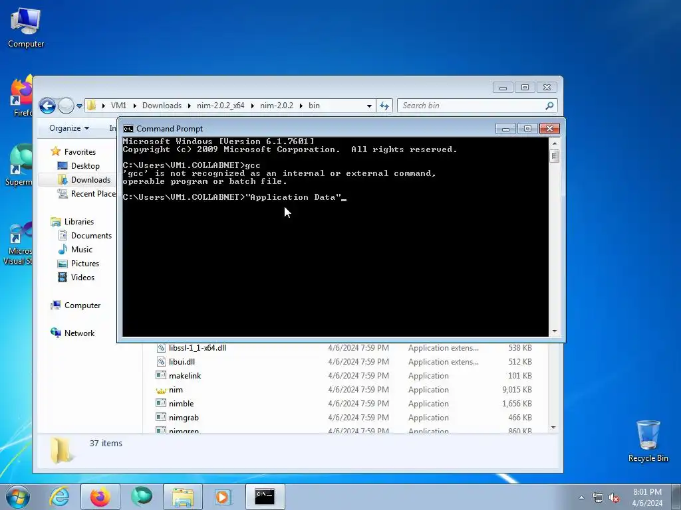681x510 pixels.
Task: Click Command Prompt scrollbar up arrow
Action: (554, 143)
